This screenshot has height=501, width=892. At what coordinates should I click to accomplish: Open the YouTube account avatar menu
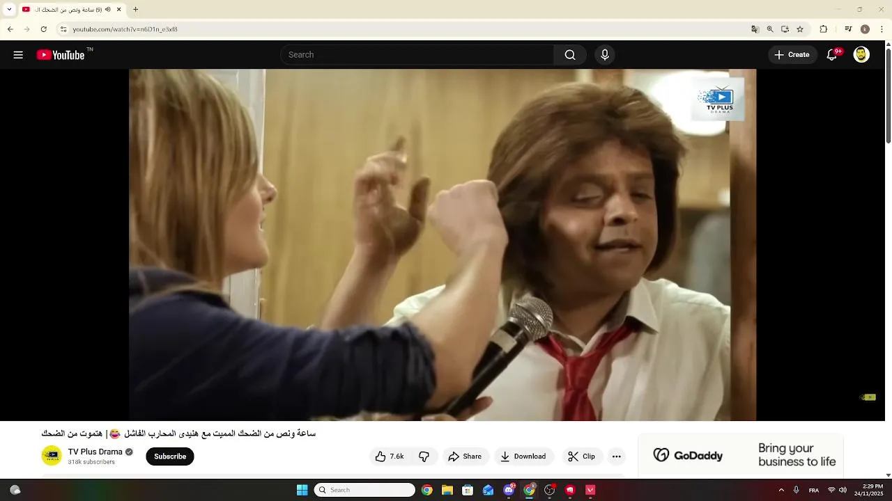(861, 55)
